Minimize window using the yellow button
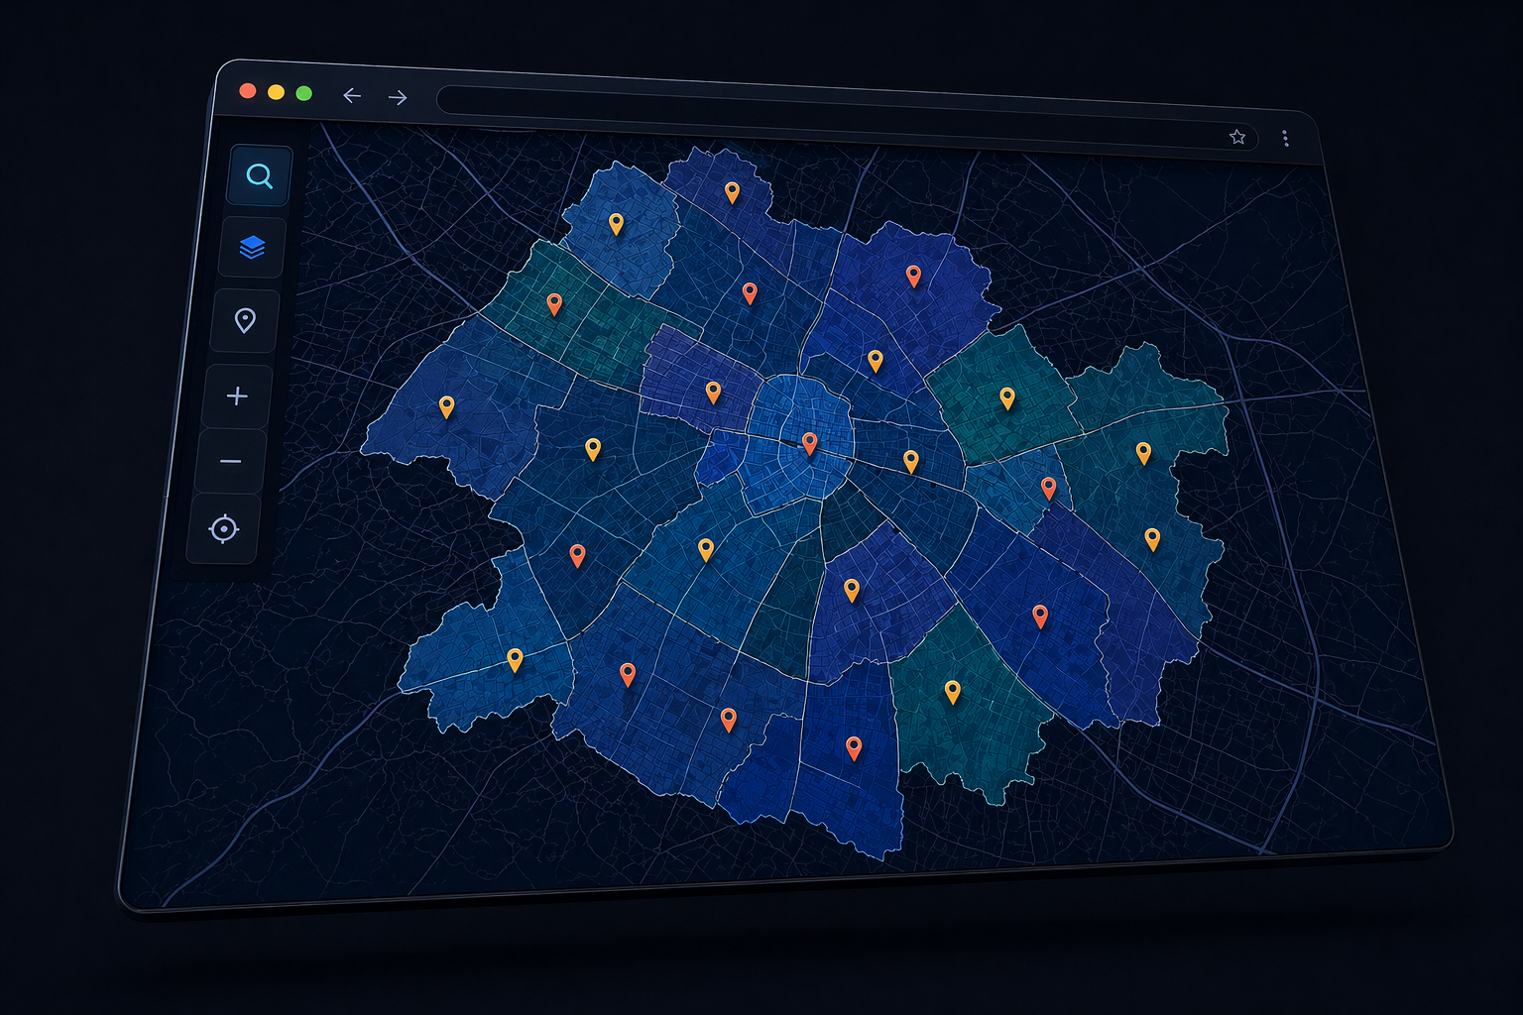The width and height of the screenshot is (1523, 1015). point(276,92)
